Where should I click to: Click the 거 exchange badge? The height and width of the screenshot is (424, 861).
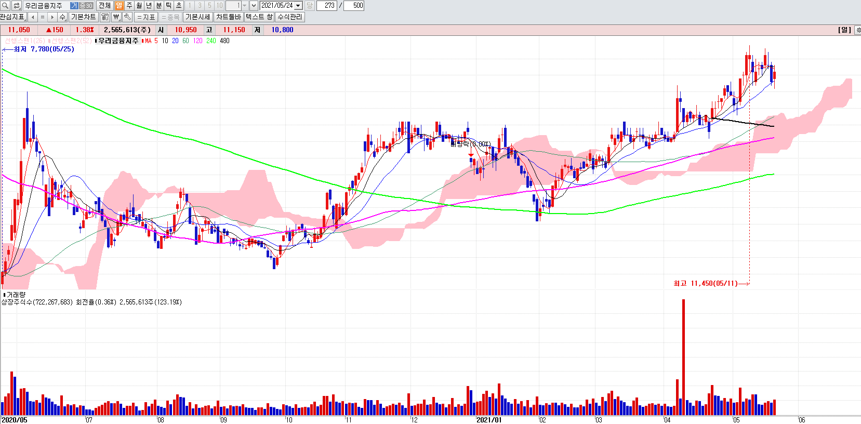(74, 5)
